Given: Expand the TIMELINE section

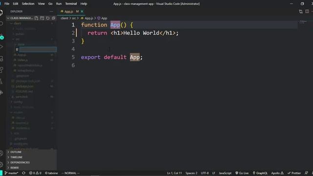Looking at the screenshot, I should (x=31, y=157).
